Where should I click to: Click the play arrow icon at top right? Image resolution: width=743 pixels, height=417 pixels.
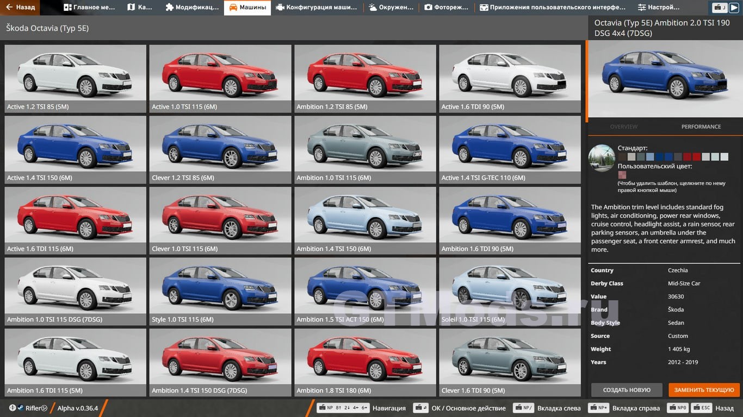[x=734, y=8]
